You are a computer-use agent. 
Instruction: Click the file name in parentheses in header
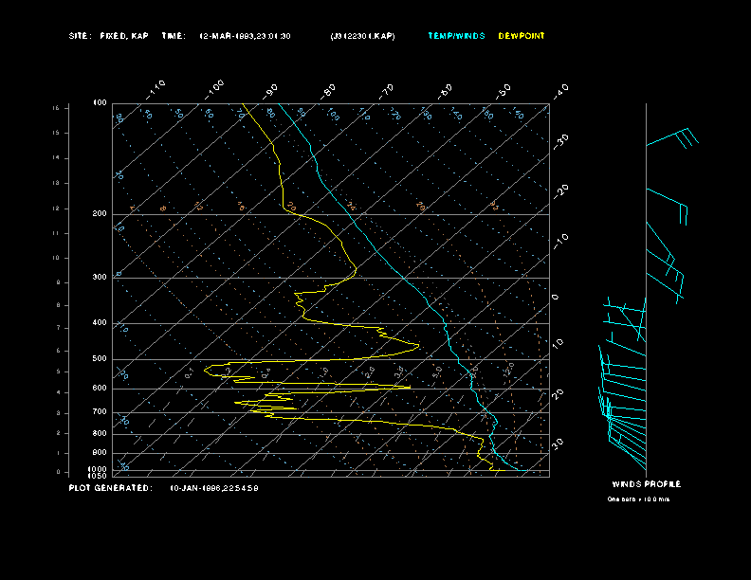click(363, 36)
